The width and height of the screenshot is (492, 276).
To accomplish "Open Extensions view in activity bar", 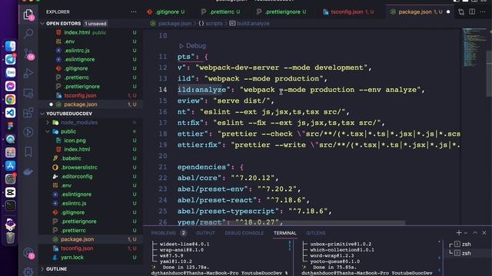I will tap(28, 113).
